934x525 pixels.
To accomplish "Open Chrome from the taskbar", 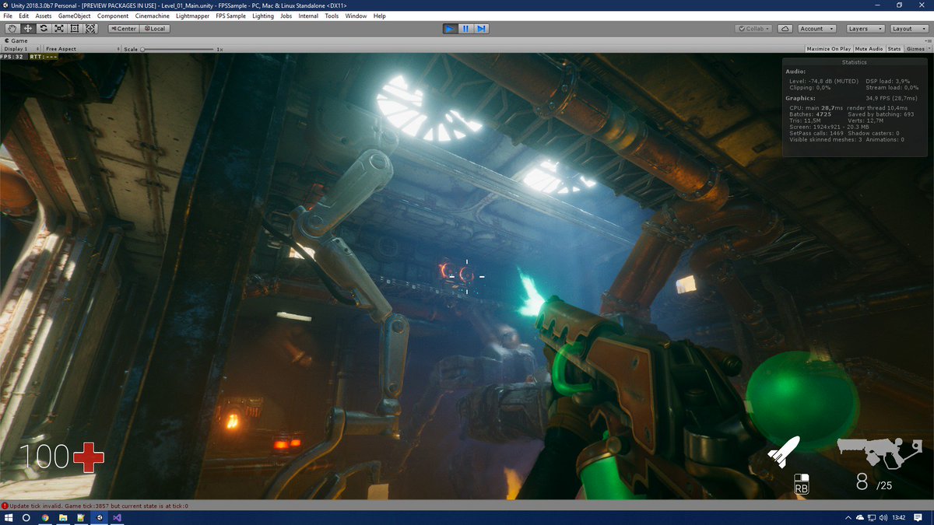I will [44, 517].
